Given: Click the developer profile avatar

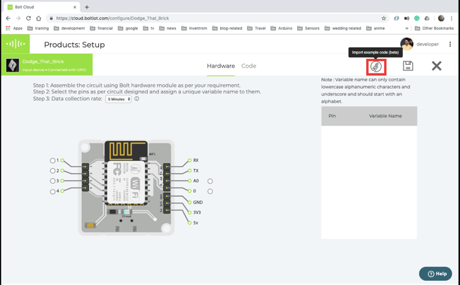Looking at the screenshot, I should point(407,44).
